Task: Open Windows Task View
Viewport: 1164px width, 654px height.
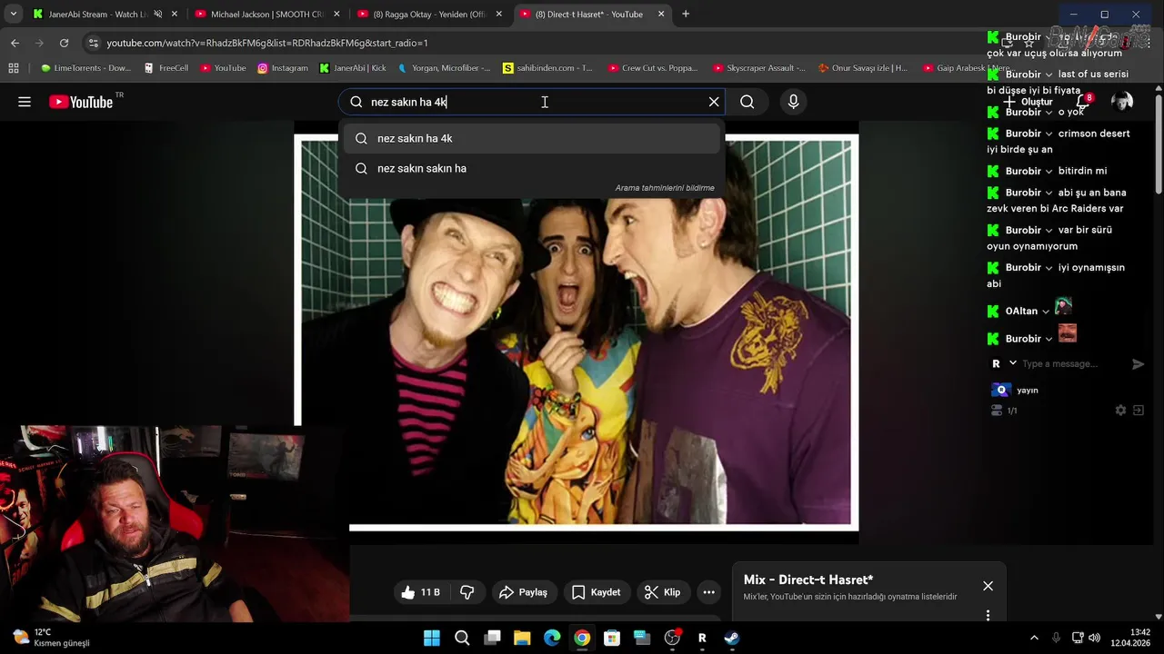Action: point(492,638)
